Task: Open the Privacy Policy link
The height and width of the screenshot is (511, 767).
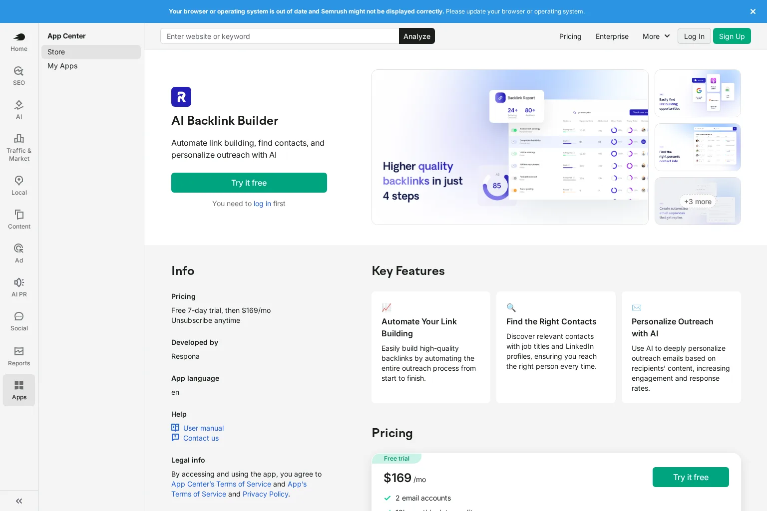Action: (265, 494)
